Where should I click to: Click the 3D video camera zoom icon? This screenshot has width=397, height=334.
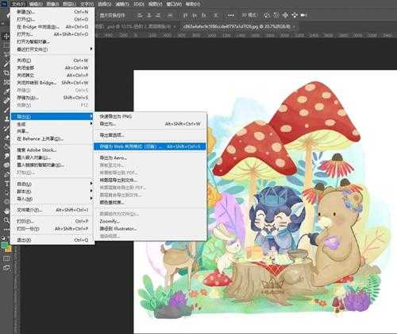[x=304, y=15]
